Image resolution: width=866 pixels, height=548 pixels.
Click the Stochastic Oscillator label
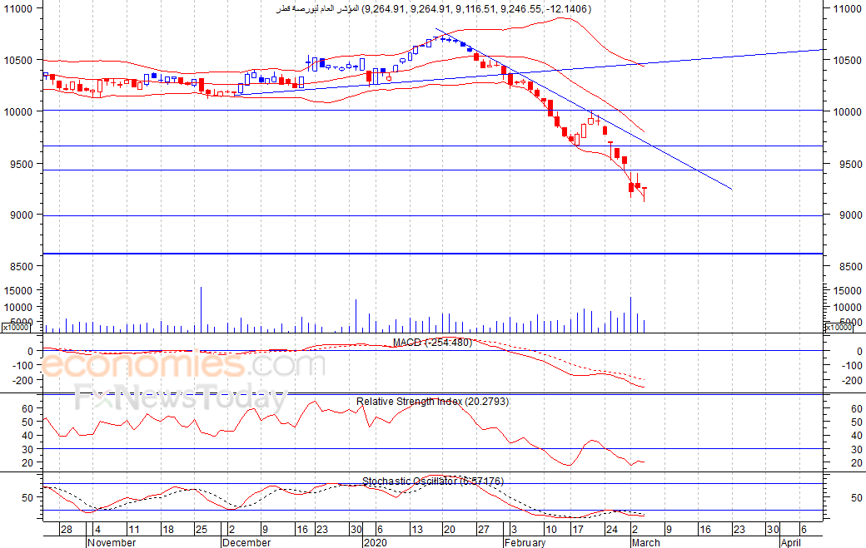click(x=433, y=481)
